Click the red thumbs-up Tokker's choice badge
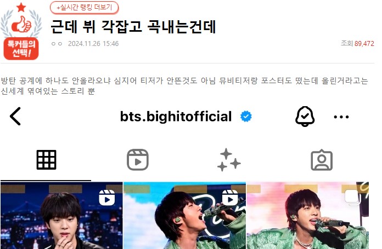Image resolution: width=382 pixels, height=249 pixels. (21, 31)
